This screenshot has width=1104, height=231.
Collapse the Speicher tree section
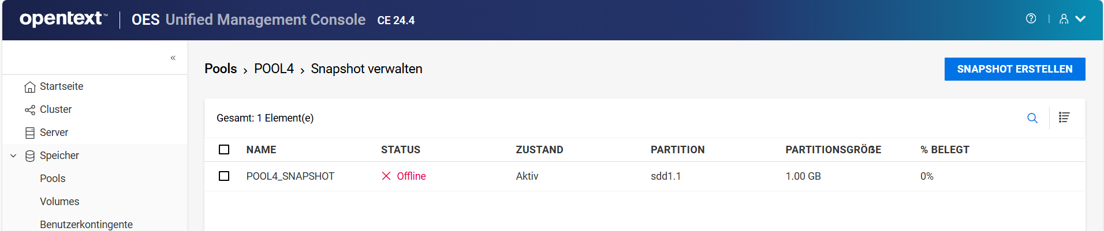click(13, 156)
